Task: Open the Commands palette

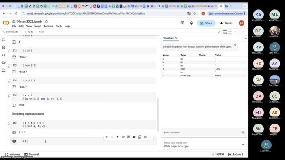Action: pos(10,32)
